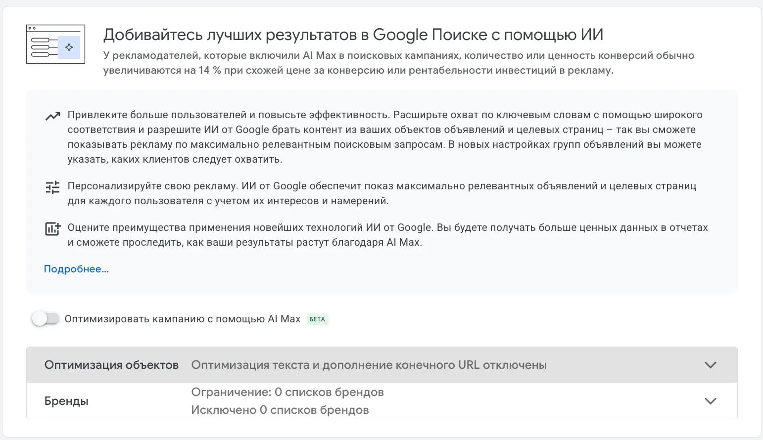The width and height of the screenshot is (763, 440).
Task: Click the text "Исключено 0 списков брендов"
Action: tap(280, 410)
